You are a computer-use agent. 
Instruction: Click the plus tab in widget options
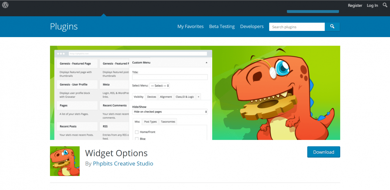(198, 97)
